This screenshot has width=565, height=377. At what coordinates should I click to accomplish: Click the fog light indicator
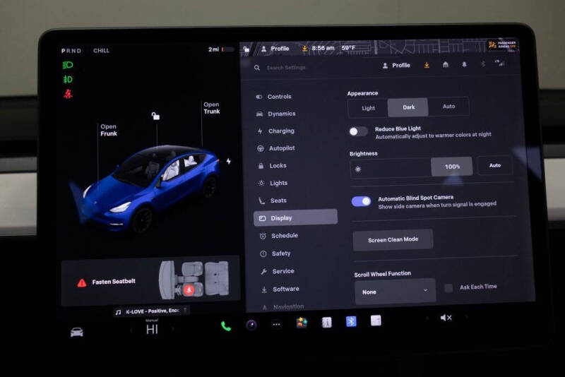pyautogui.click(x=68, y=79)
